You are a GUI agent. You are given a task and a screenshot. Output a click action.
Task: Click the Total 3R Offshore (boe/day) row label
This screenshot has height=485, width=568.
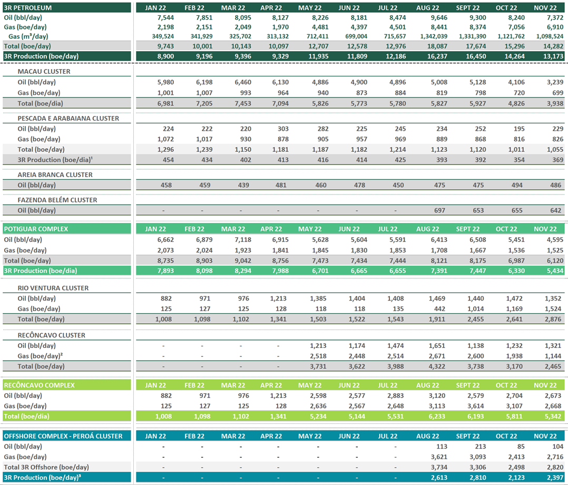point(46,467)
